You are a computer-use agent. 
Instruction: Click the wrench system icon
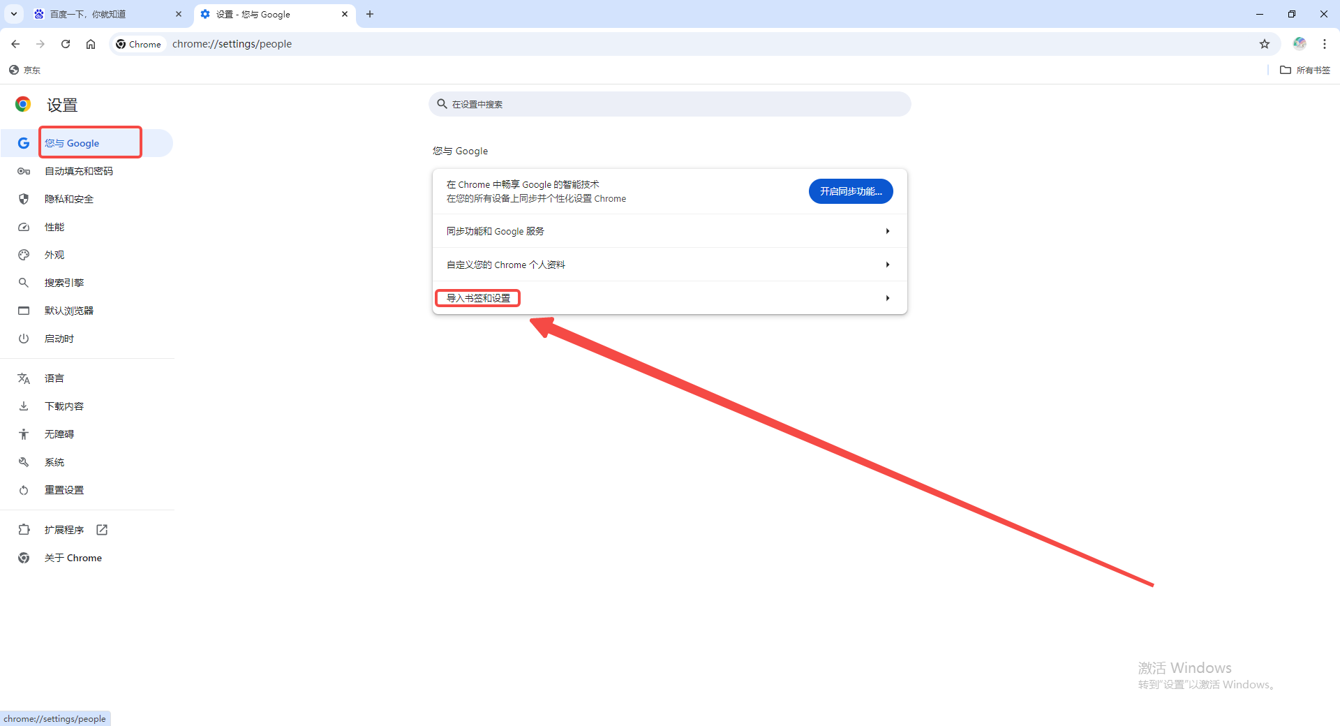24,462
